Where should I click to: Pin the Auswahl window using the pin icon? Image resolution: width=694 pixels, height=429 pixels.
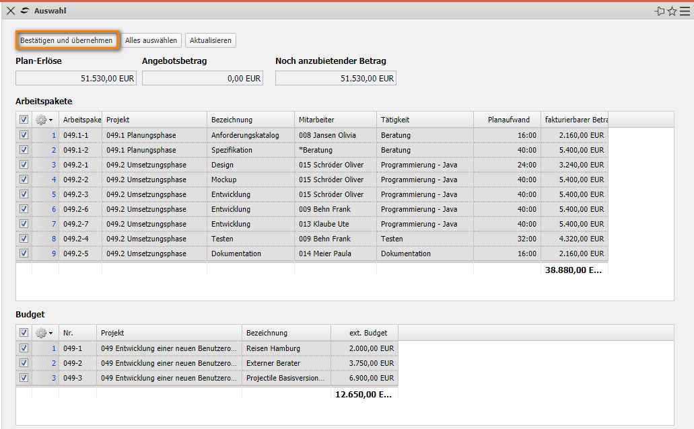click(660, 11)
